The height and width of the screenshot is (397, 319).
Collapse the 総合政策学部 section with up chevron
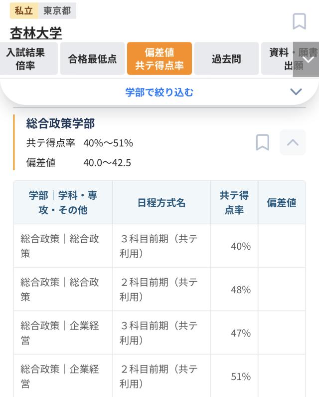coord(293,142)
